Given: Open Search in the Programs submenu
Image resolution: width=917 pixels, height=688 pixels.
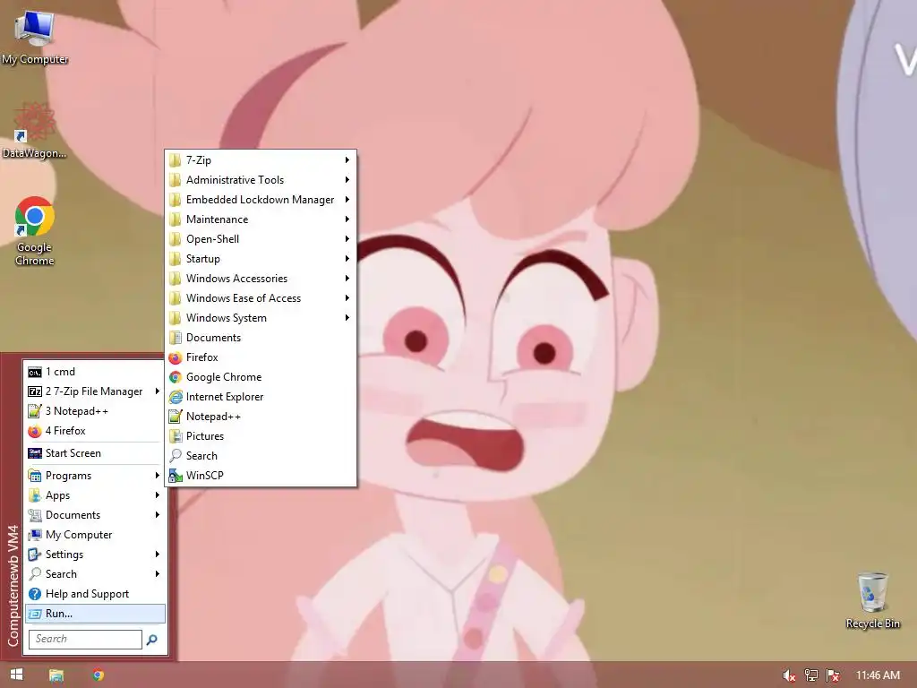Looking at the screenshot, I should pos(261,456).
